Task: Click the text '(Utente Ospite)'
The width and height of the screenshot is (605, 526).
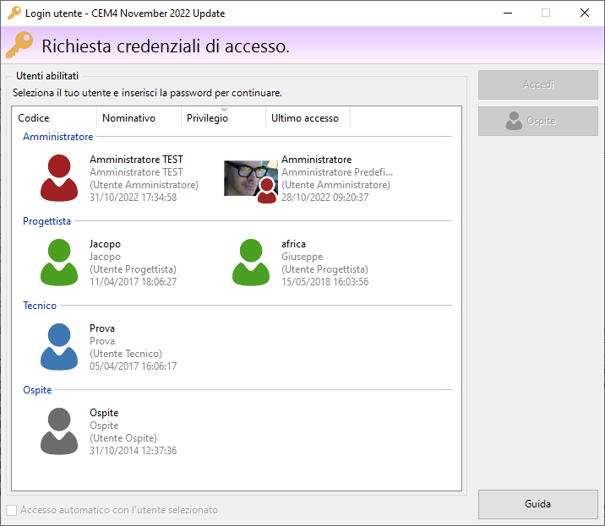Action: click(123, 438)
